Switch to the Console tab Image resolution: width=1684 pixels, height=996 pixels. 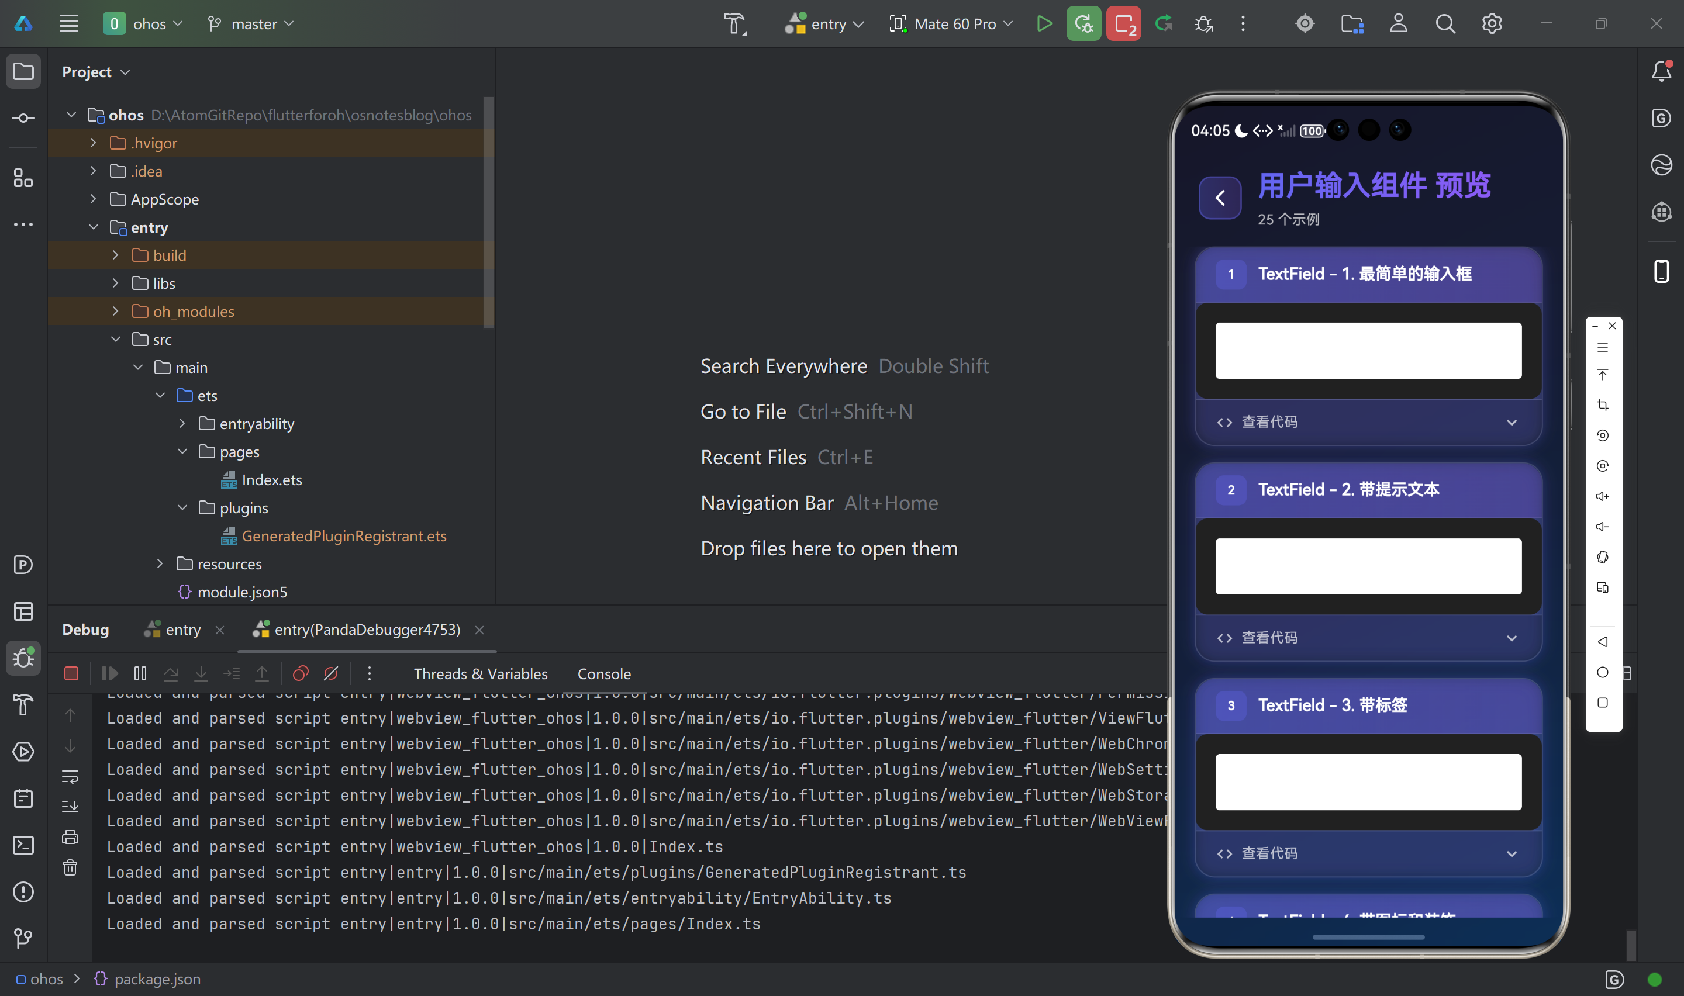603,674
